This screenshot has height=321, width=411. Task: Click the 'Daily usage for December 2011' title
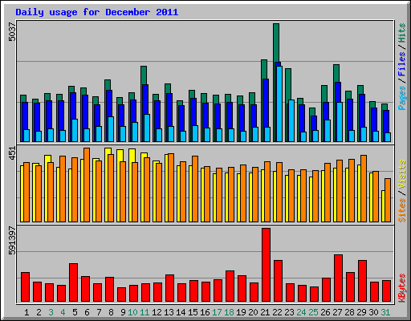97,12
